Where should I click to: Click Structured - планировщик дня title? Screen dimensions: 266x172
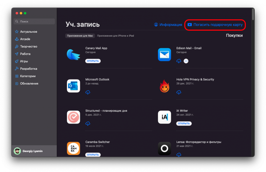click(106, 111)
